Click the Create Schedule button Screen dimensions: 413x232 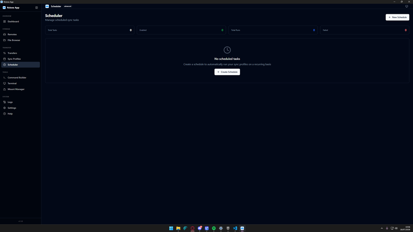227,72
